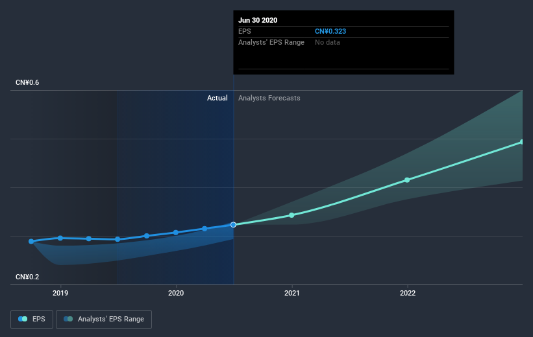Click the CN¥0.6 y-axis label
This screenshot has height=337, width=533.
[27, 82]
